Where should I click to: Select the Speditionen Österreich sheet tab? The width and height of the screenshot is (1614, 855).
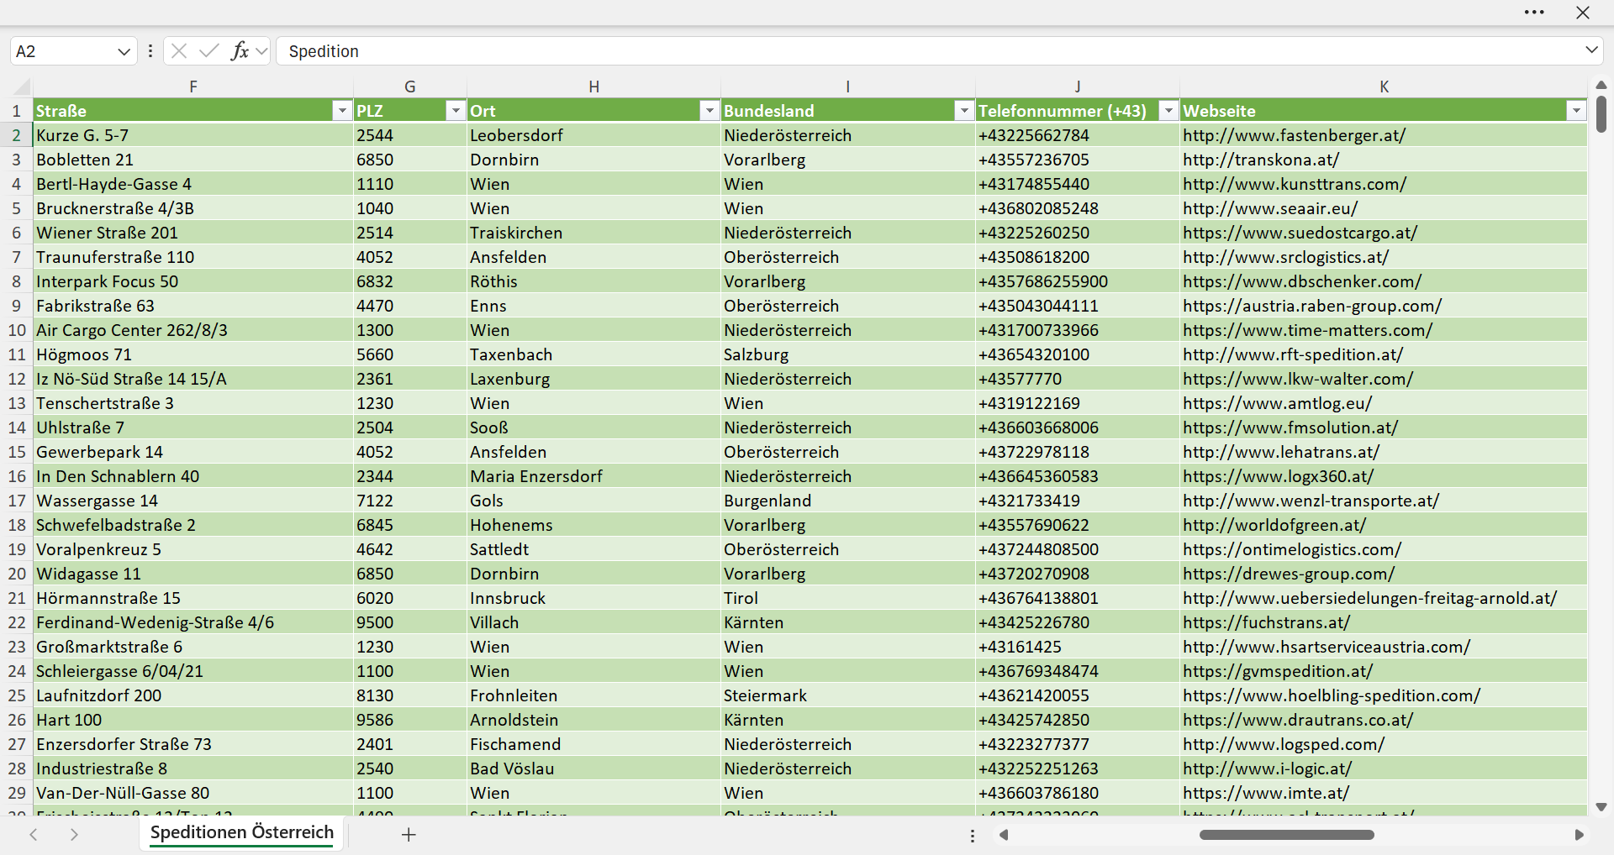[x=242, y=832]
